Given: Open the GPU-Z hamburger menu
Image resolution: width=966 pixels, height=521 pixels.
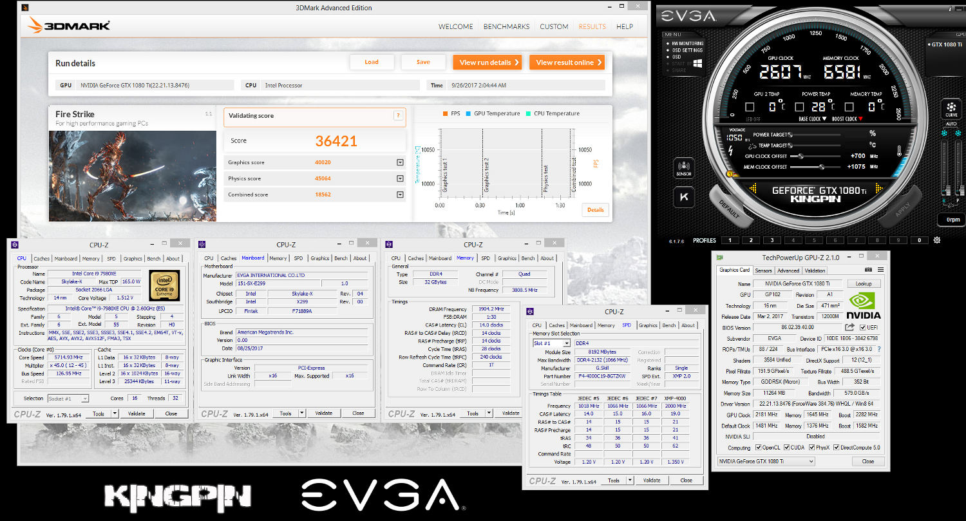Looking at the screenshot, I should click(880, 270).
